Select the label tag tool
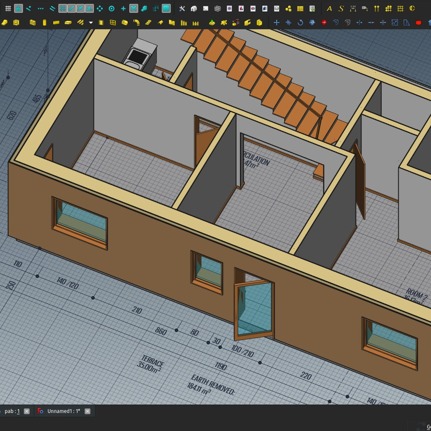 365,9
